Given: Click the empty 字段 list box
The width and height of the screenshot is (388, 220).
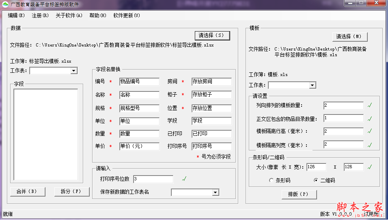Looking at the screenshot, I should [46, 135].
